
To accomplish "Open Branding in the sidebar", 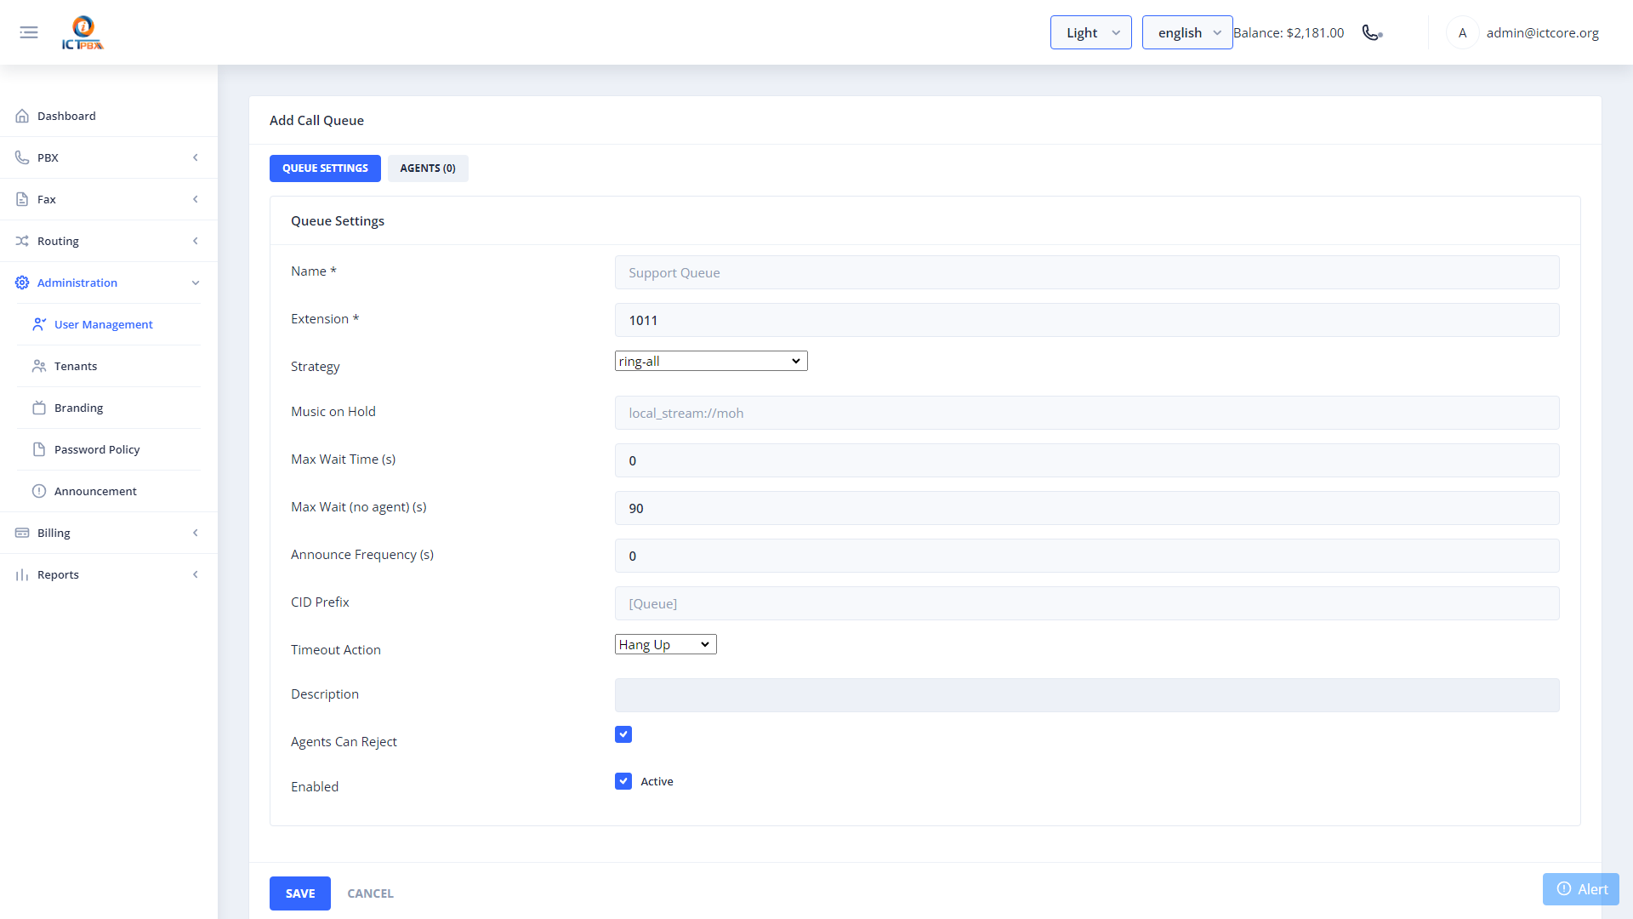I will pos(109,408).
